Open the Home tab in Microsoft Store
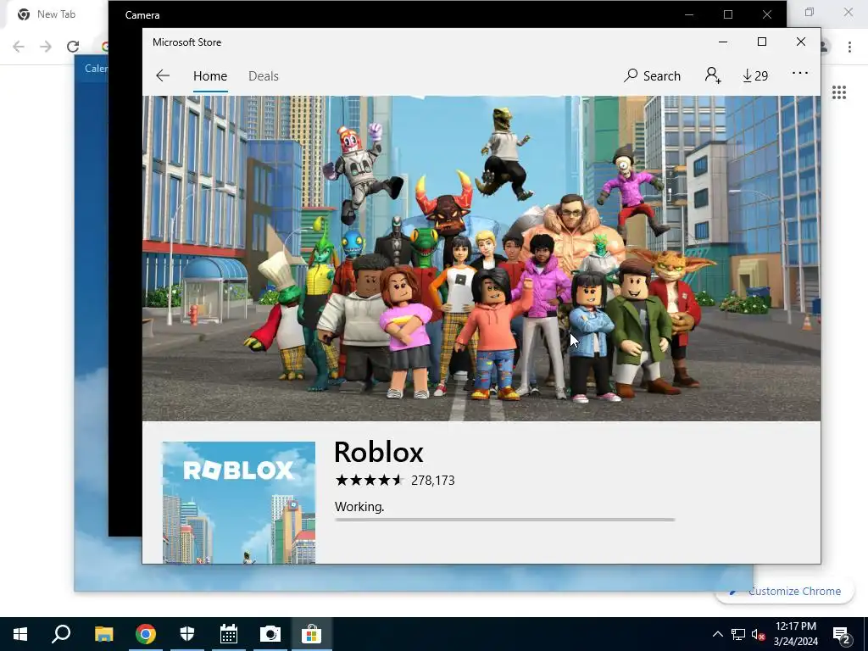The height and width of the screenshot is (651, 868). 210,75
